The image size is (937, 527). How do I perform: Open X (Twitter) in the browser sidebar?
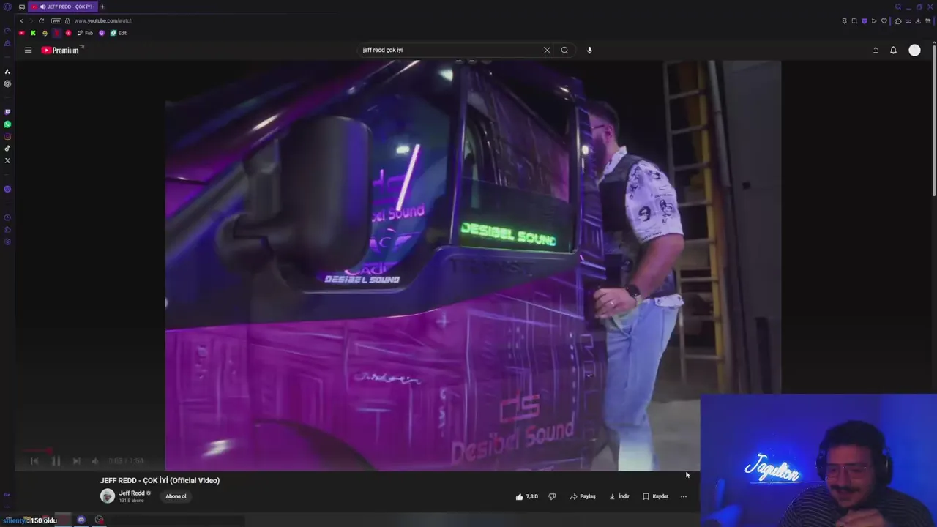pos(7,160)
